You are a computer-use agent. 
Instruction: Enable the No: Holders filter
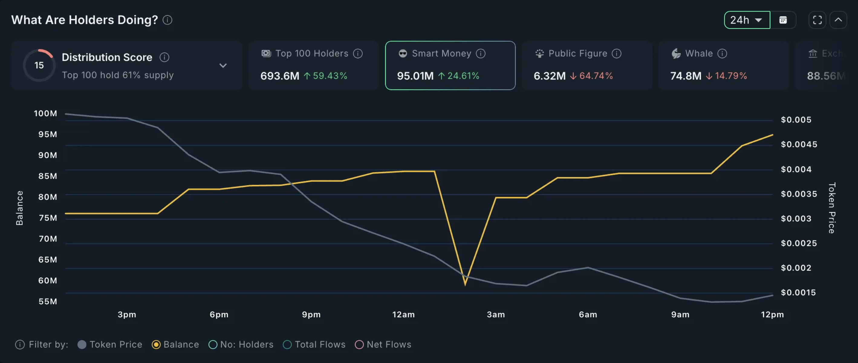pos(241,344)
